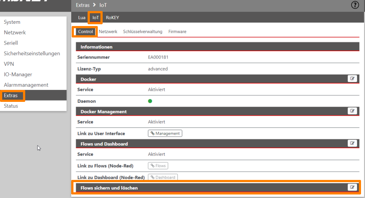Open the Node-Red Dashboard link button
This screenshot has height=198, width=365.
(x=162, y=177)
